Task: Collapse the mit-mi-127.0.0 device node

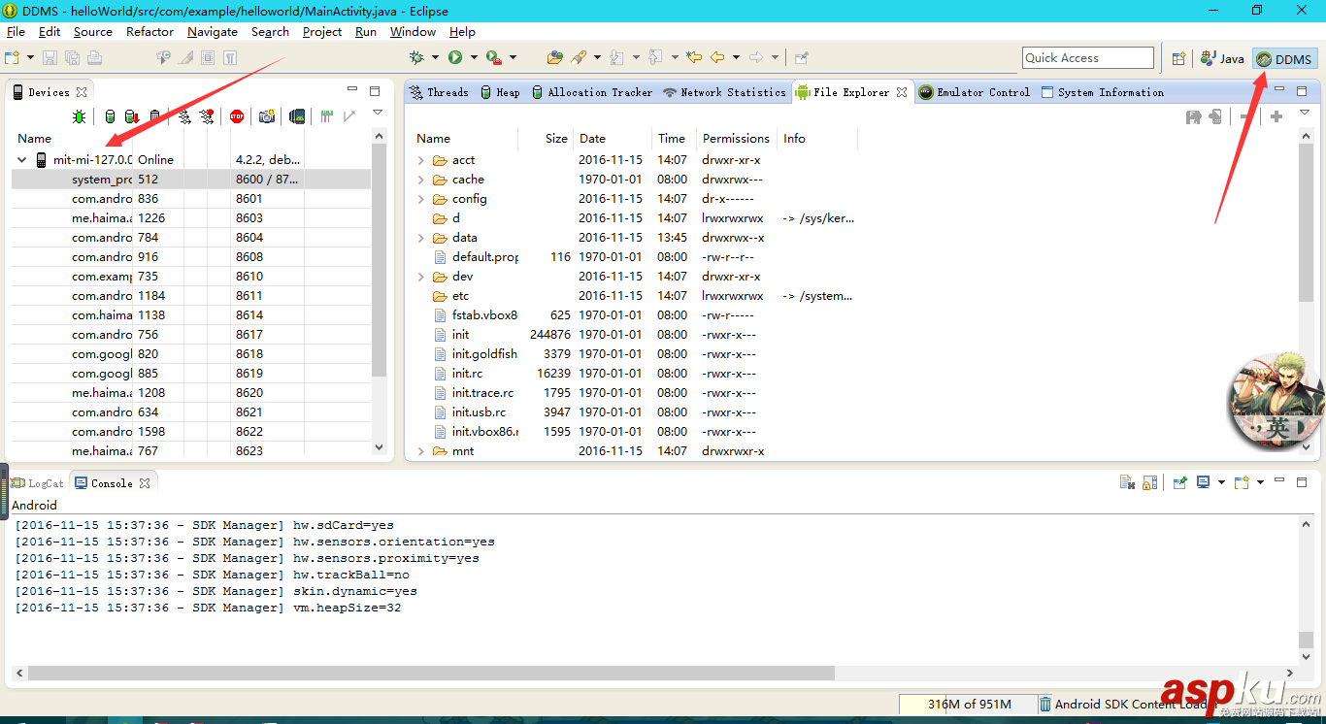Action: click(x=22, y=160)
